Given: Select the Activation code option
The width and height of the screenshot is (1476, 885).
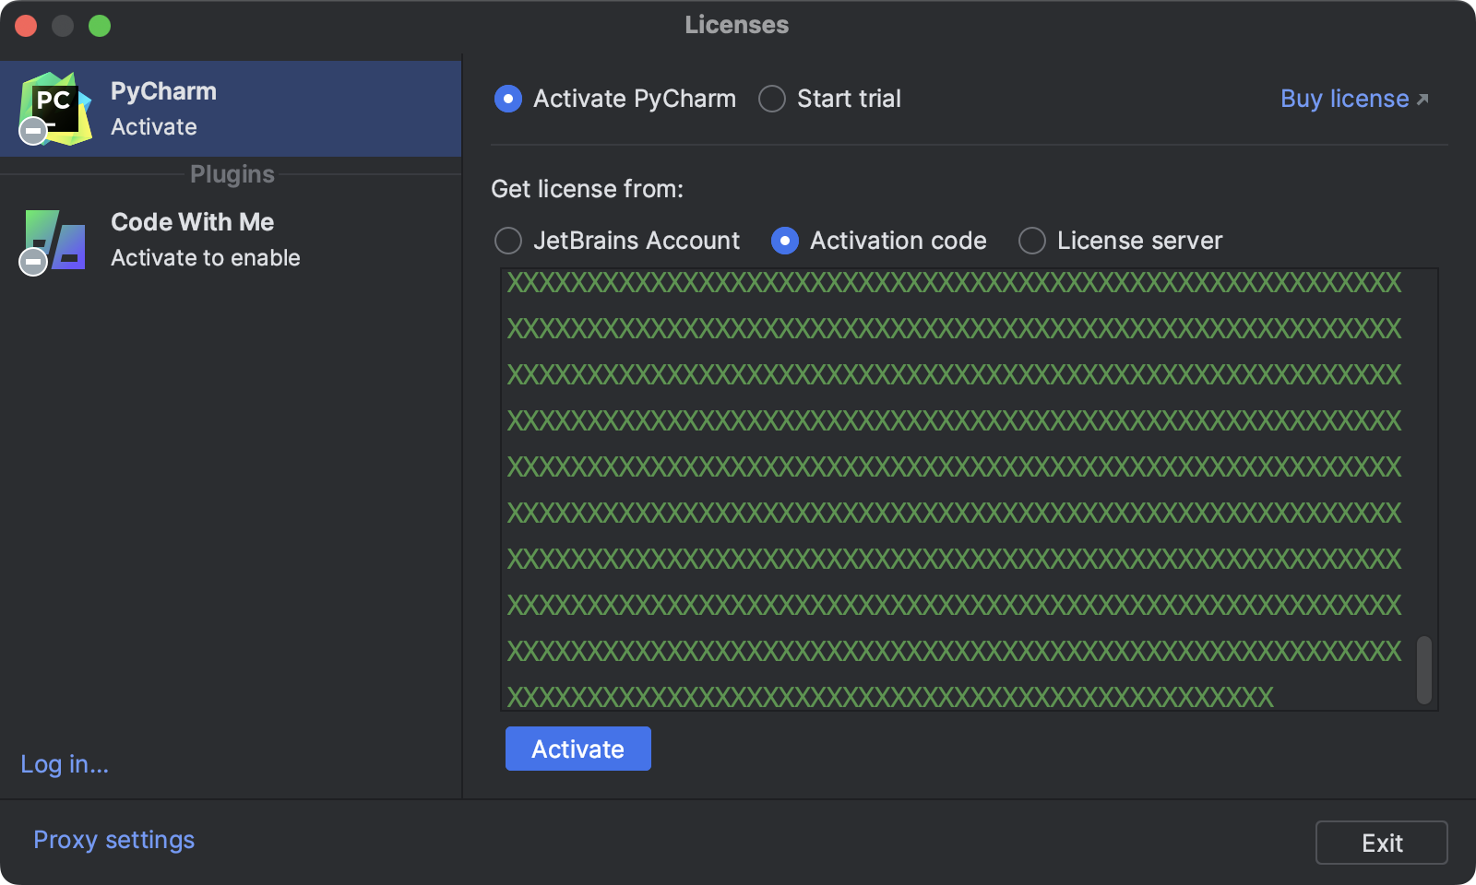Looking at the screenshot, I should 785,241.
